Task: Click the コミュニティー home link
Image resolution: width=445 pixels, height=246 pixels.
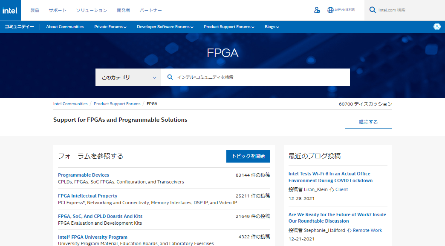Action: (x=19, y=27)
